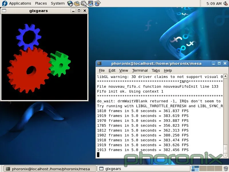
Task: Close the glxgears window
Action: click(x=85, y=11)
